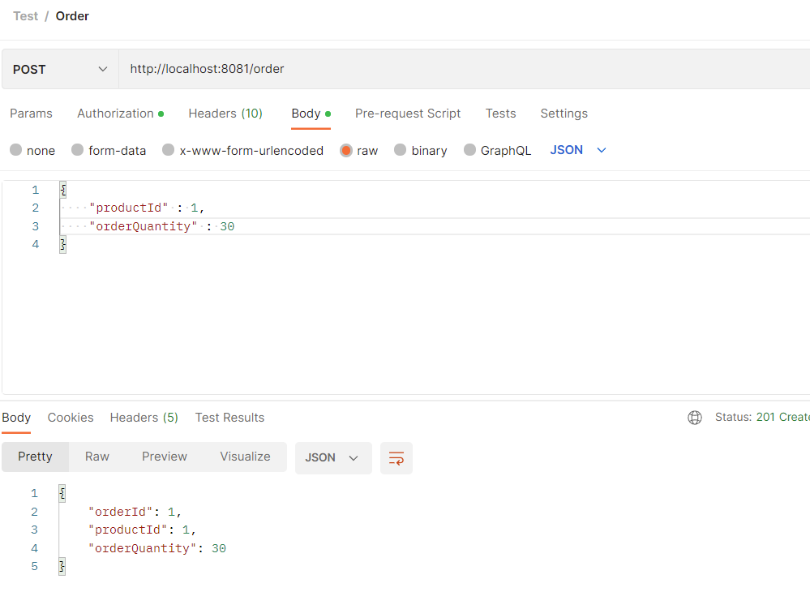Collapse the JSON object in the request body editor

[x=62, y=189]
